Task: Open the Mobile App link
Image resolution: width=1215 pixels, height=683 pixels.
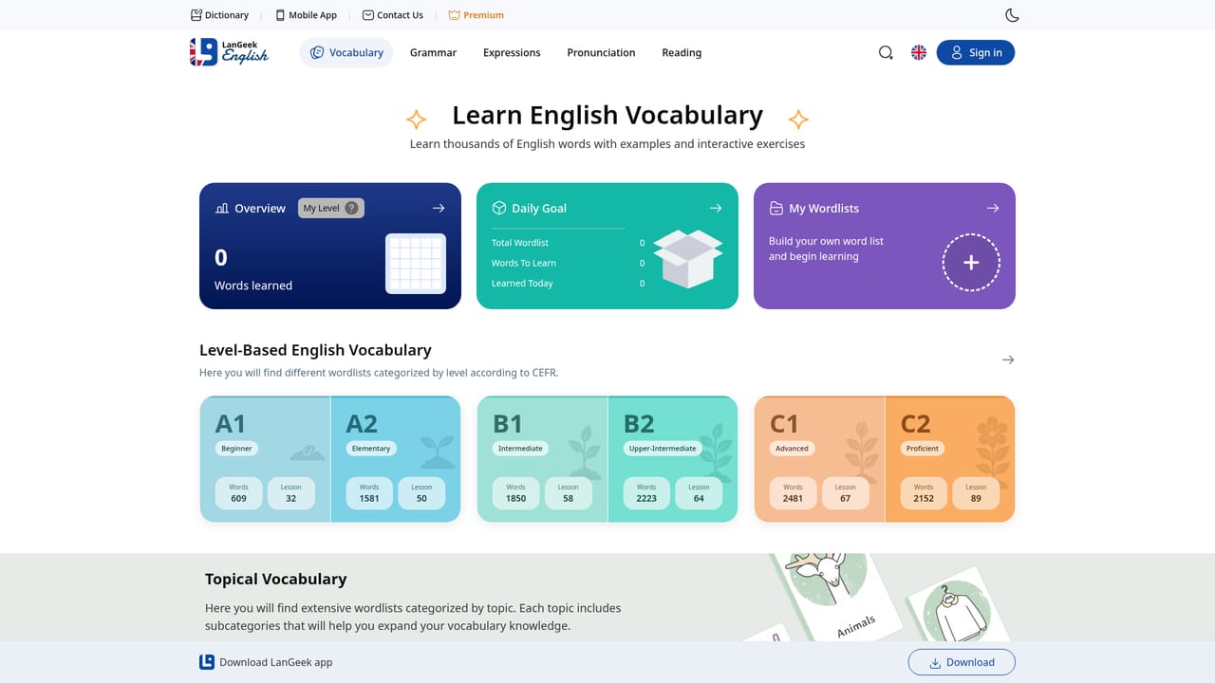Action: pos(306,15)
